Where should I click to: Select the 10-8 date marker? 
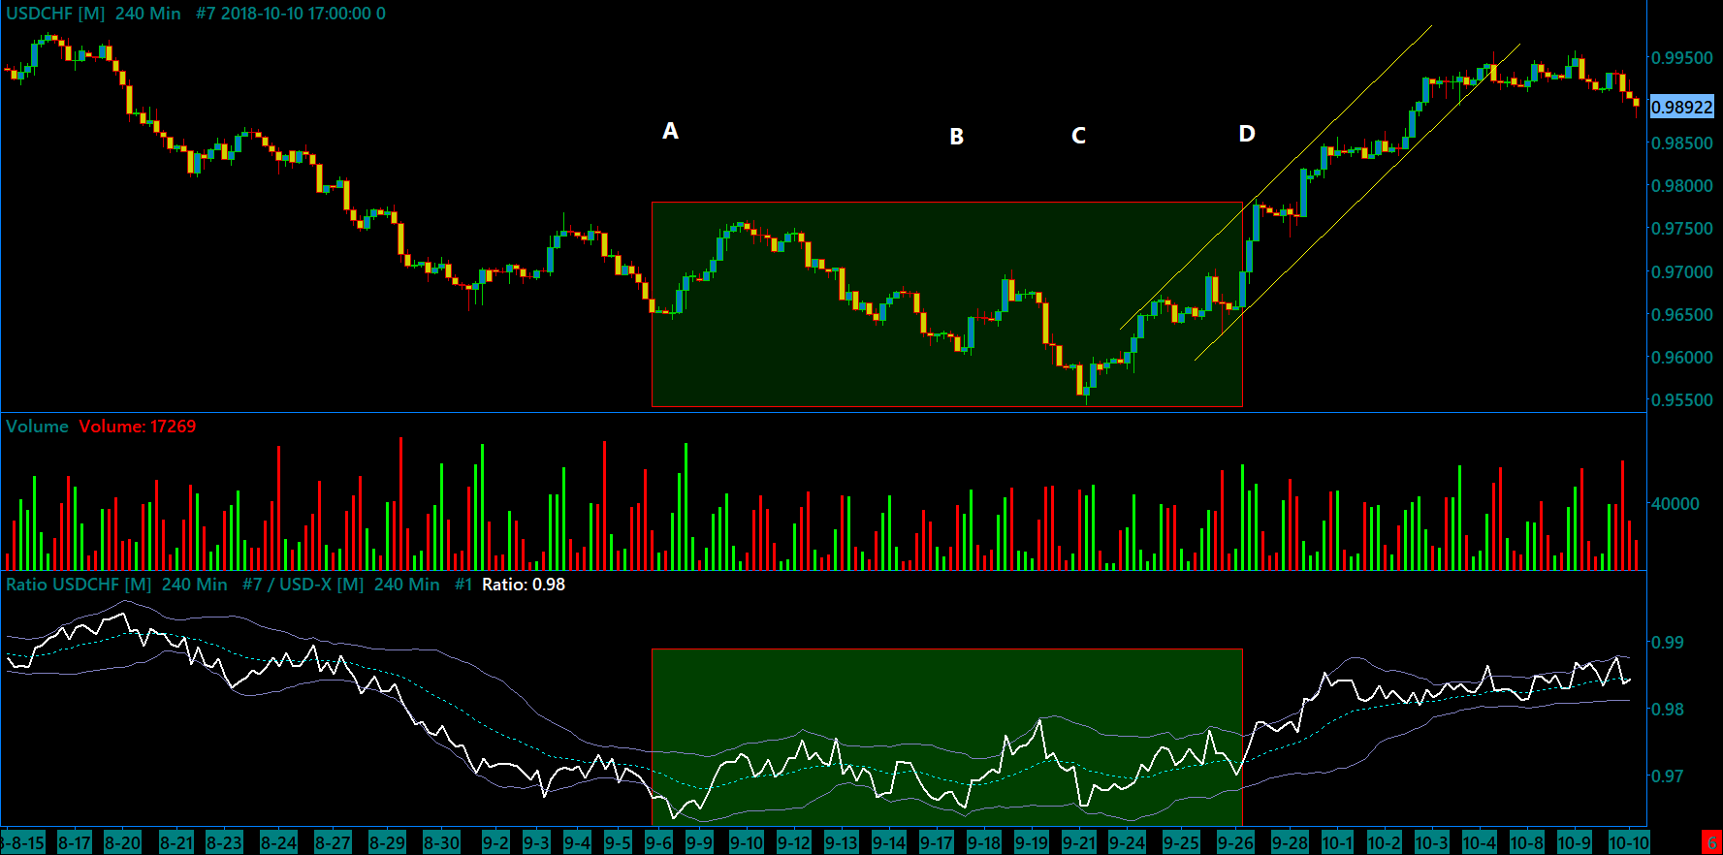tap(1527, 842)
